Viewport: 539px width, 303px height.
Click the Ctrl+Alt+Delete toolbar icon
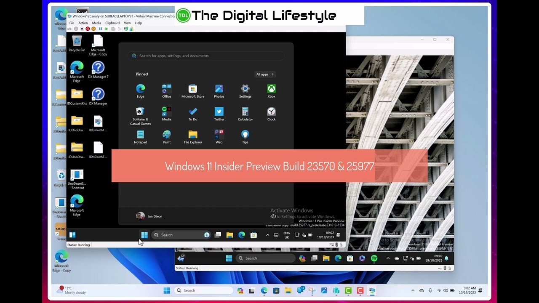pyautogui.click(x=69, y=29)
